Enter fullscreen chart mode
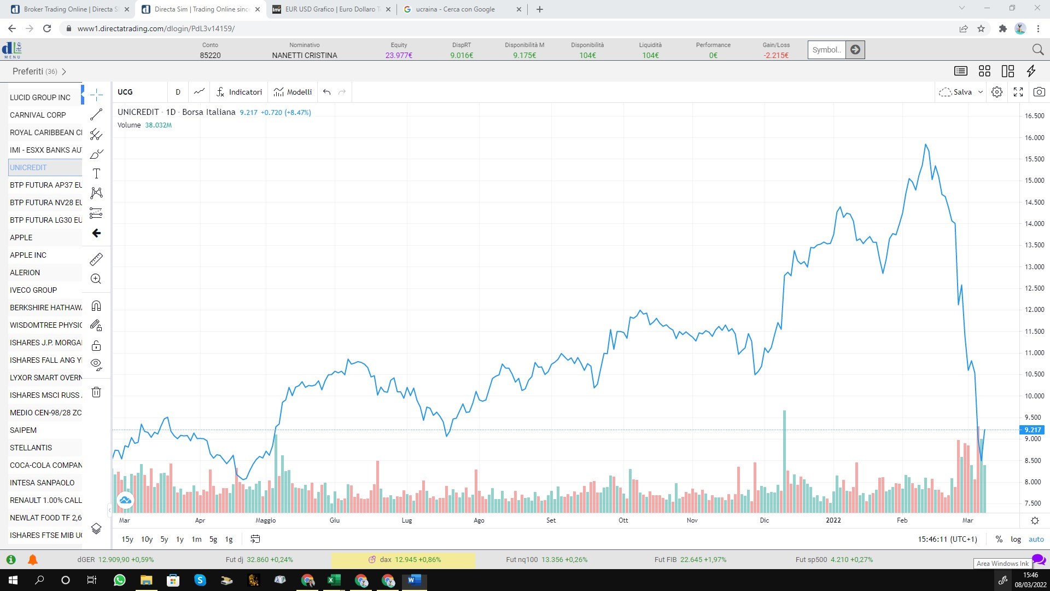 pos(1018,92)
